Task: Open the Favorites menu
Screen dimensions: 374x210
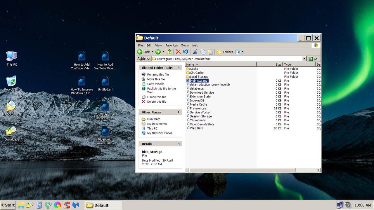Action: click(x=172, y=45)
